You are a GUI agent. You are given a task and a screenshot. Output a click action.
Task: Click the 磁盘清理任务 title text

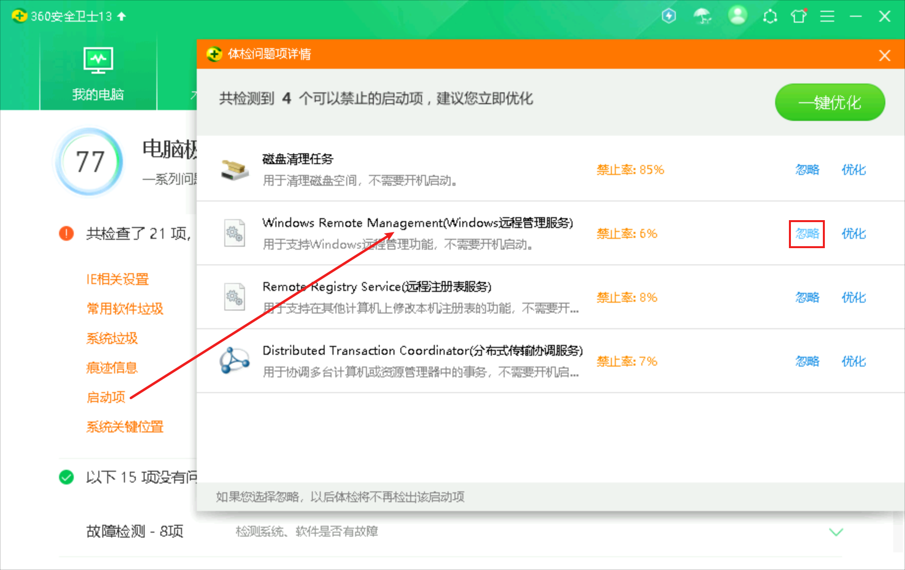click(298, 159)
